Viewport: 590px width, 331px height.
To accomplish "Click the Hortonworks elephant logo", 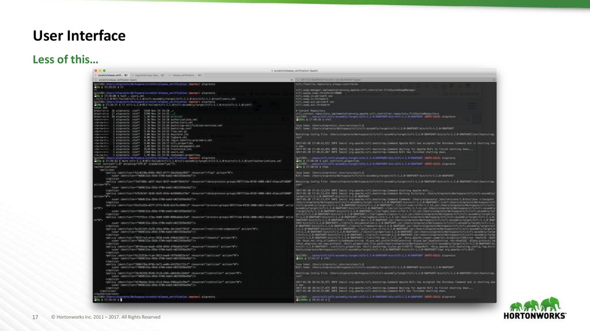I will tap(535, 308).
